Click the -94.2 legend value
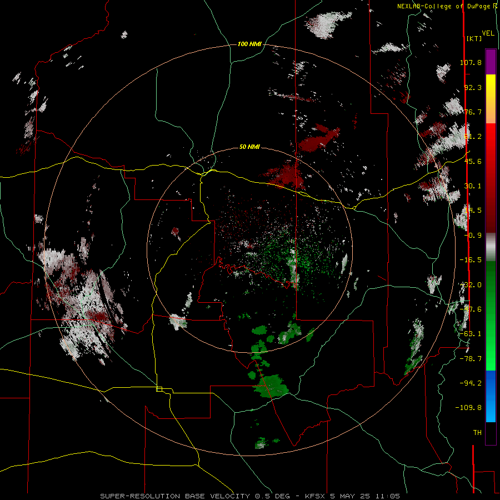 click(x=471, y=383)
